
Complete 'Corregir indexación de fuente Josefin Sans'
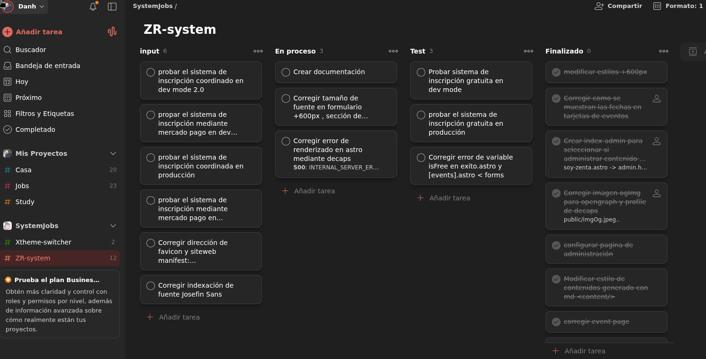[x=151, y=286]
